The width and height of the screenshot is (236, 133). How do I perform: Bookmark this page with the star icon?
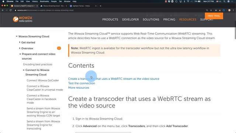pyautogui.click(x=211, y=10)
